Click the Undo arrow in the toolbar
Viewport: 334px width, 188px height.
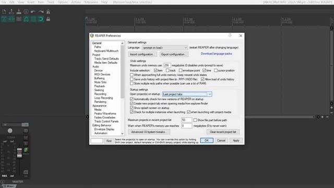pyautogui.click(x=33, y=11)
